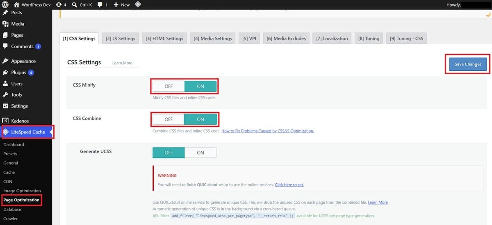This screenshot has height=225, width=492.
Task: Open the Page Optimization submenu item
Action: point(21,200)
